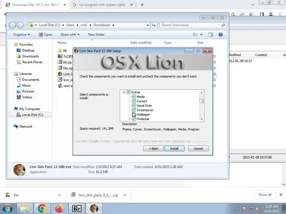The width and height of the screenshot is (286, 214).
Task: Click Explorer back navigation button
Action: click(12, 25)
